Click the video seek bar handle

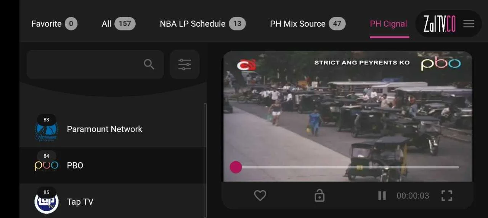tap(236, 167)
